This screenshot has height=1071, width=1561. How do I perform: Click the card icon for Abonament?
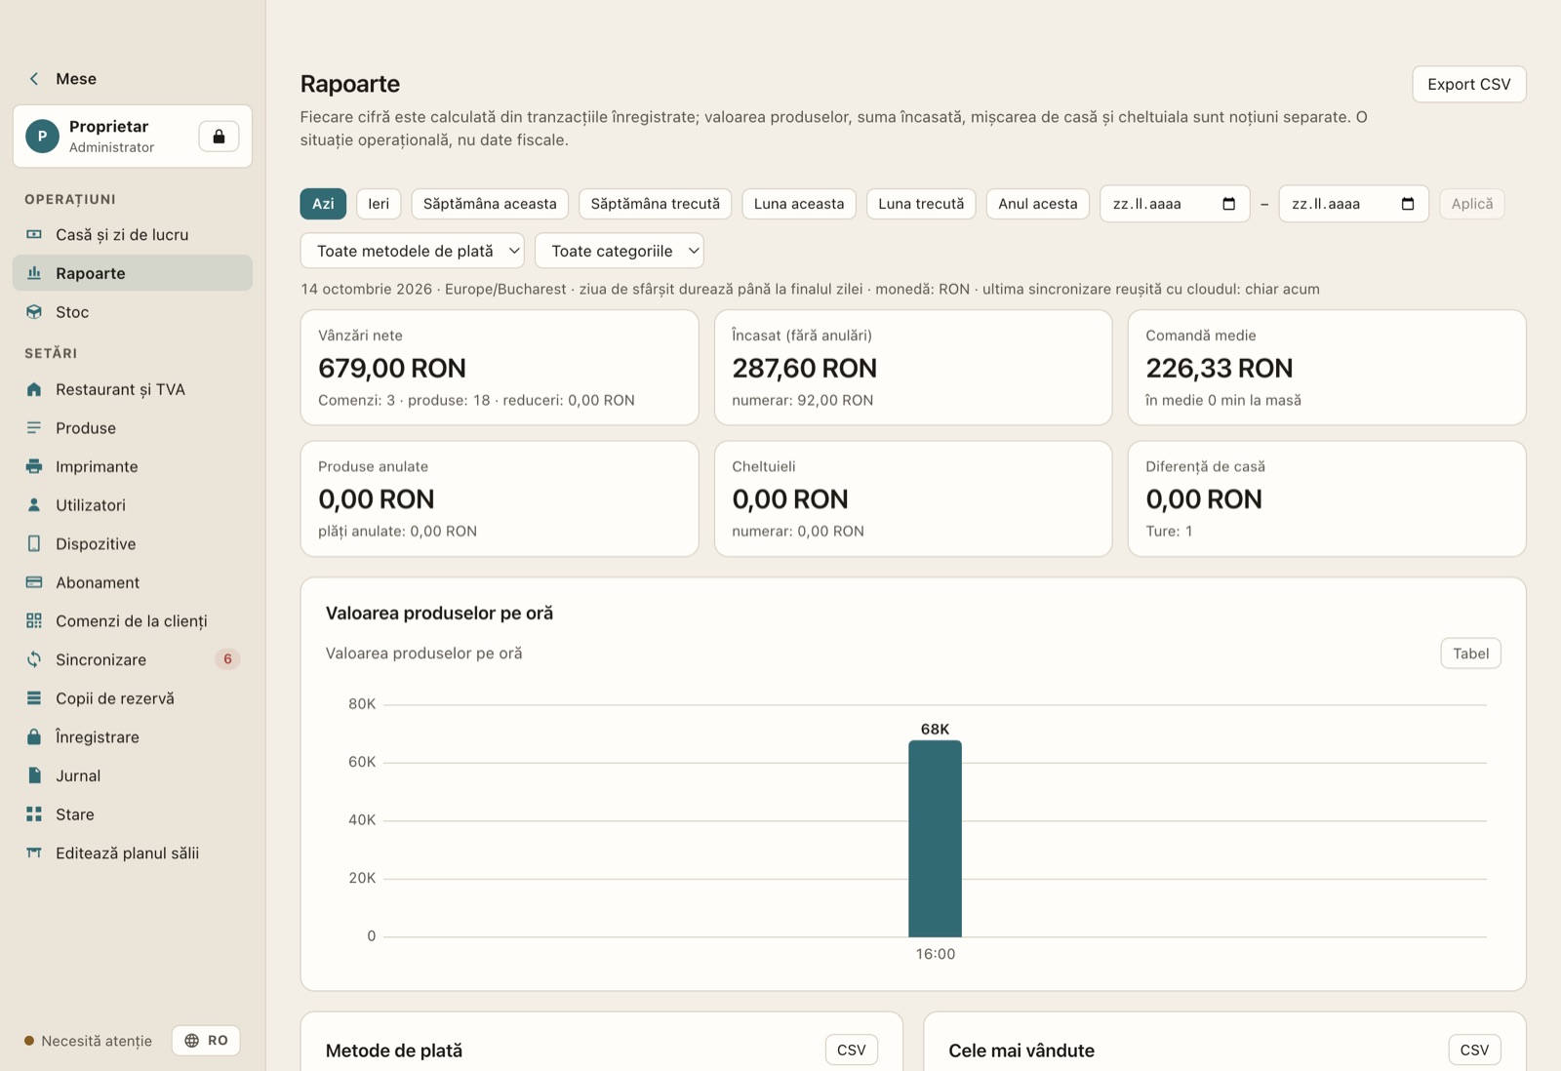click(34, 582)
